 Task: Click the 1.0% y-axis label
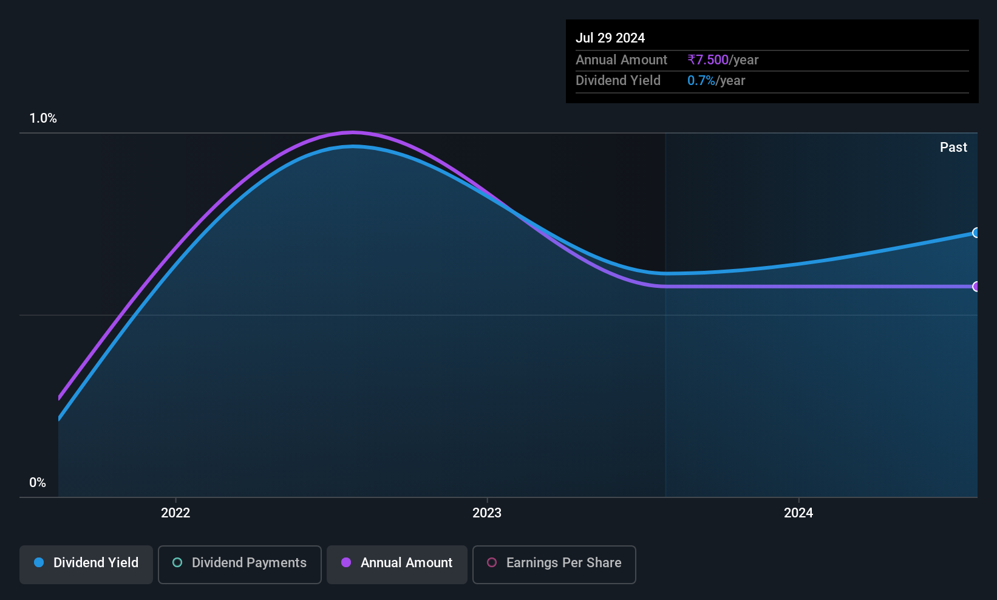click(43, 118)
